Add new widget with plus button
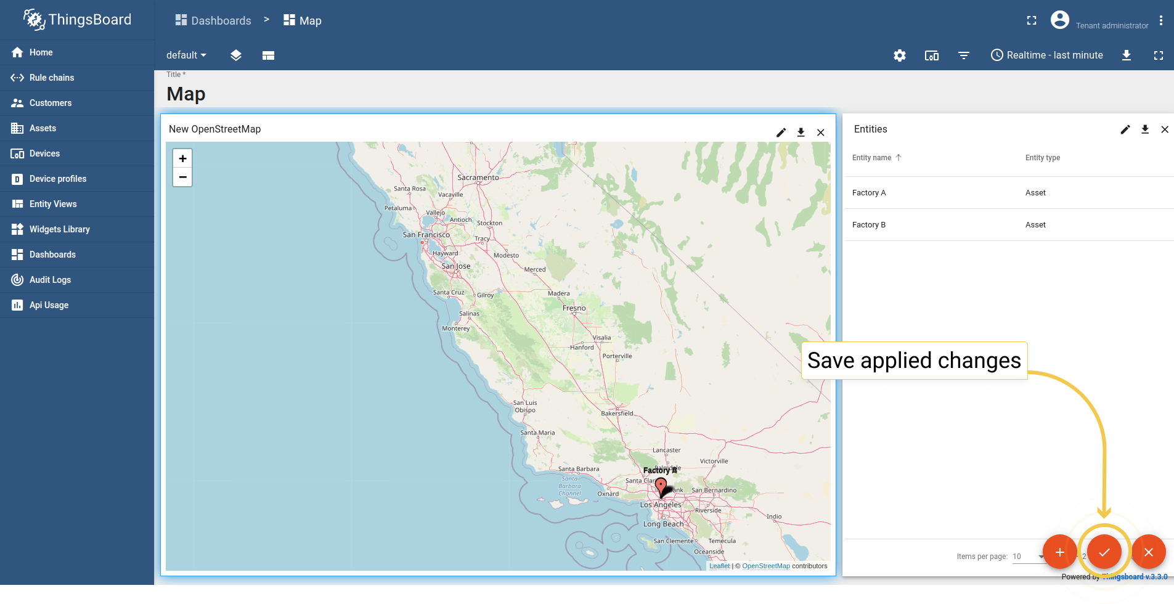 point(1060,552)
